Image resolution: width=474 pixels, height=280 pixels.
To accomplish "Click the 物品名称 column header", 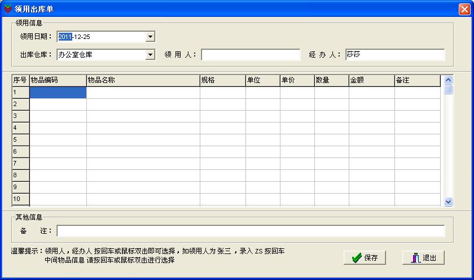I will click(x=143, y=80).
